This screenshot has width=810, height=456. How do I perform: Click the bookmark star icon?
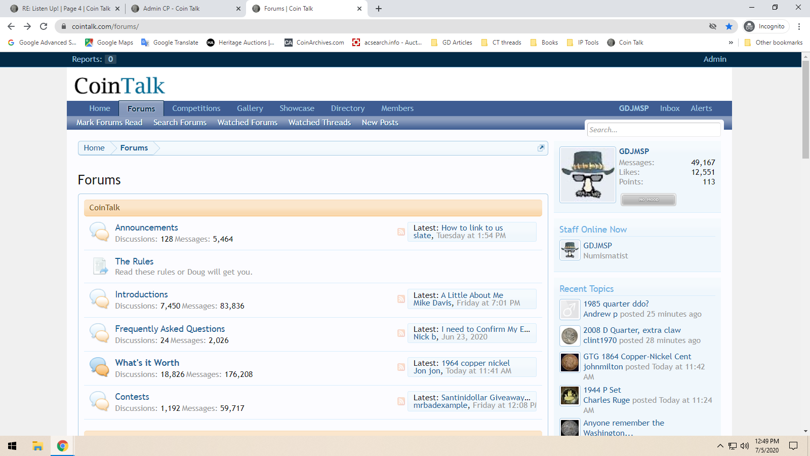729,26
